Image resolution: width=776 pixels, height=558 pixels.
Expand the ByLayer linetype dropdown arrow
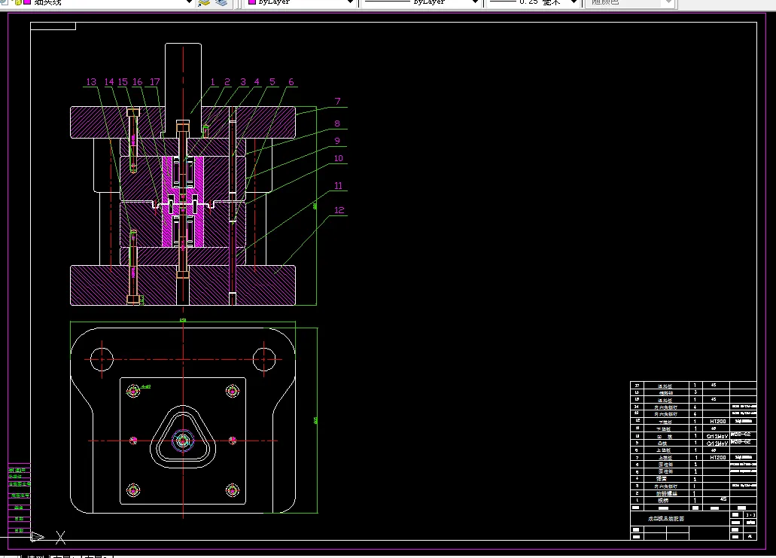(475, 2)
